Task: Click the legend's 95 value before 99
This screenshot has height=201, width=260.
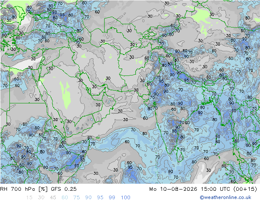Action: click(100, 198)
